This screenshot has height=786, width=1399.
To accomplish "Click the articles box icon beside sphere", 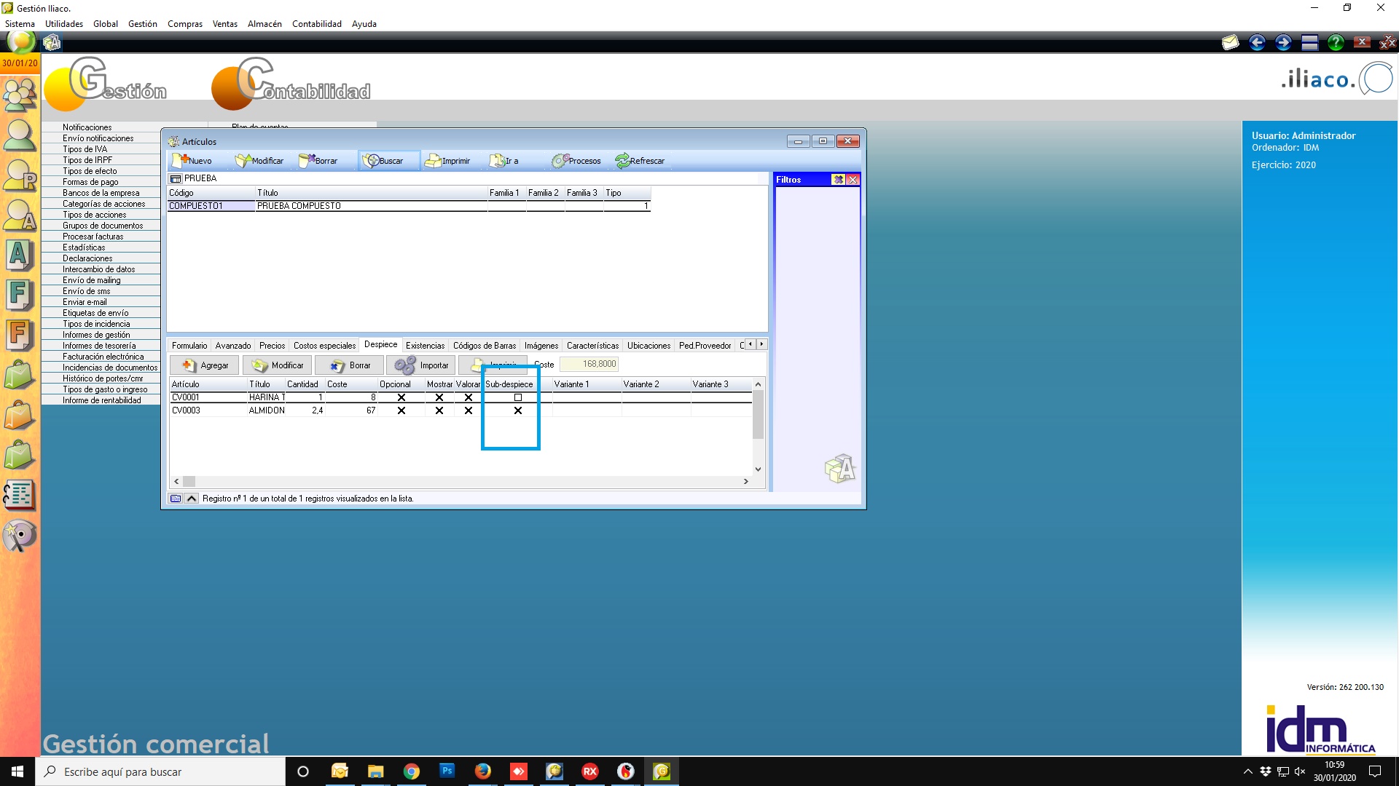I will (x=52, y=42).
